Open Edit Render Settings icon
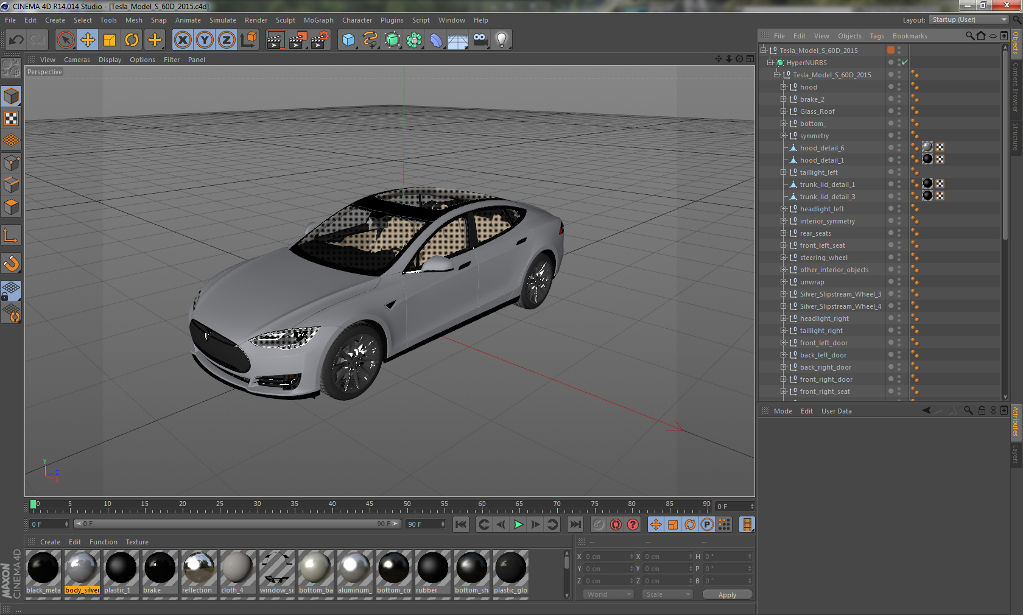This screenshot has width=1023, height=615. [x=320, y=40]
